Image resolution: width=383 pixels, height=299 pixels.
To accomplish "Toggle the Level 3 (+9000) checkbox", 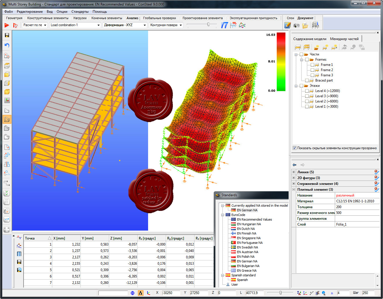I will click(307, 96).
